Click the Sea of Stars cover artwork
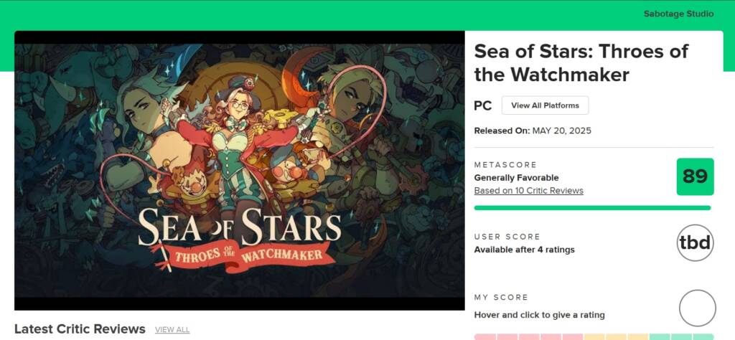The width and height of the screenshot is (735, 340). (240, 170)
